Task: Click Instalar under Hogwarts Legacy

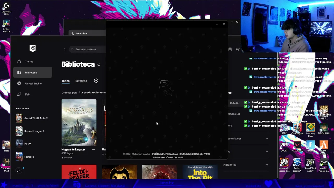Action: tap(67, 158)
